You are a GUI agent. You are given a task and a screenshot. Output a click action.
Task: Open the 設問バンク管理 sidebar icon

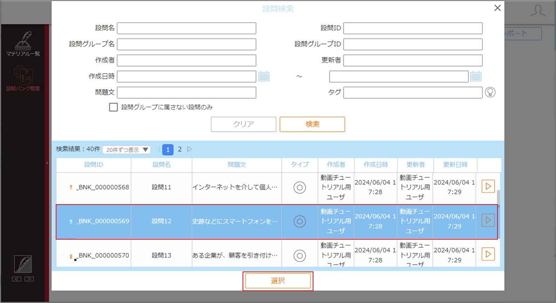(23, 78)
